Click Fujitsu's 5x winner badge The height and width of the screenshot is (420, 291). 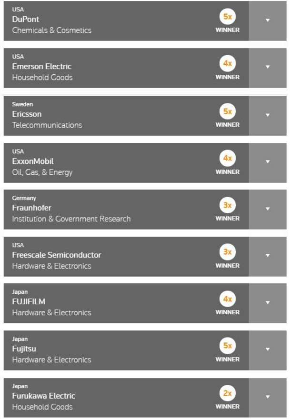228,346
